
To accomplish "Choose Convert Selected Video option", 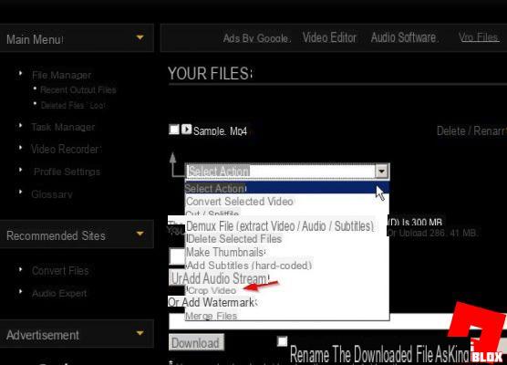I will (x=240, y=202).
